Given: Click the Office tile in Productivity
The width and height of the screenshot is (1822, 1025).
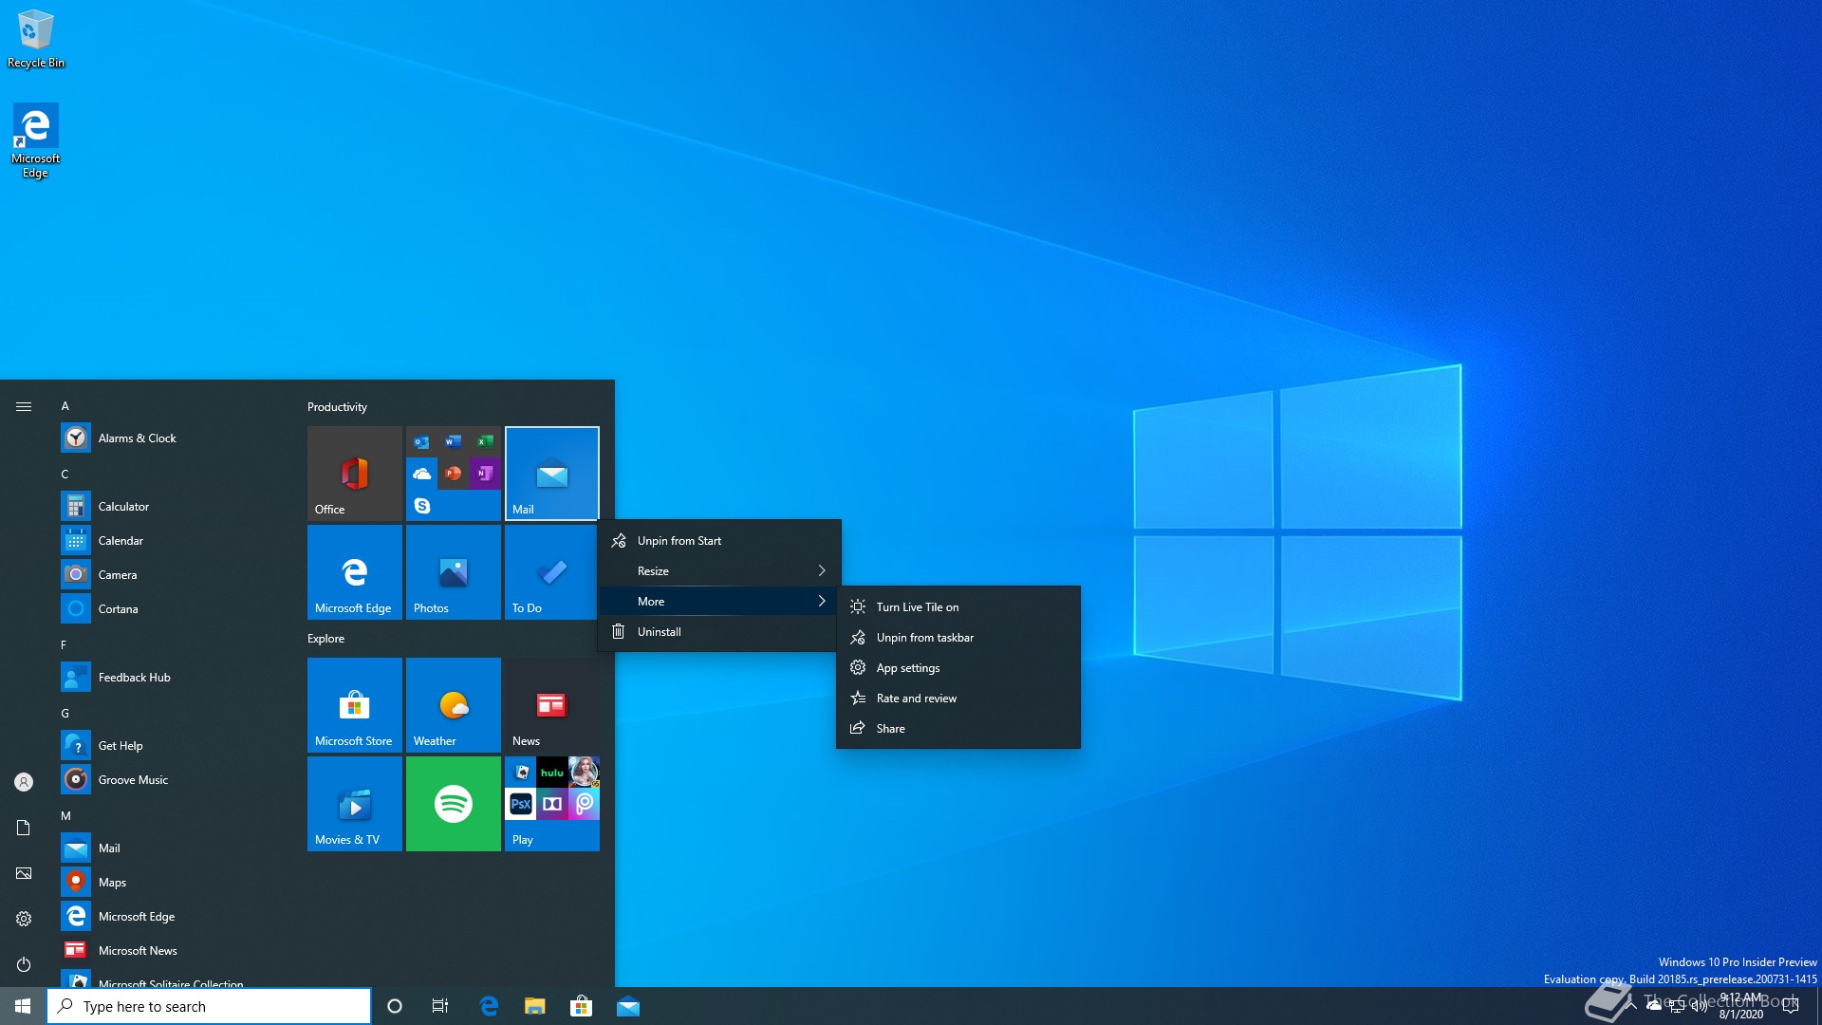Looking at the screenshot, I should click(x=354, y=473).
